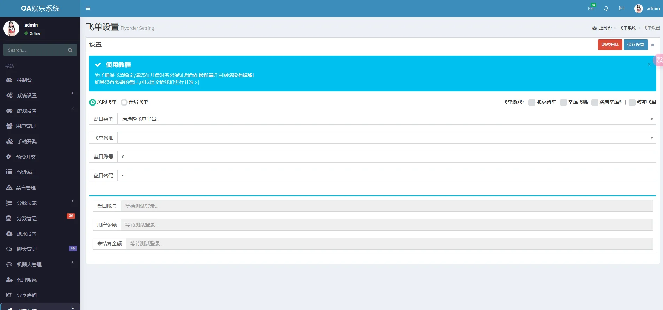This screenshot has width=663, height=310.
Task: Select the 关闭飞单 radio button
Action: click(x=93, y=102)
